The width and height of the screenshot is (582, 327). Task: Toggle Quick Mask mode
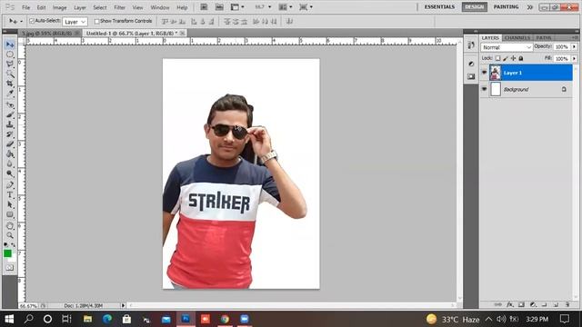[x=10, y=267]
